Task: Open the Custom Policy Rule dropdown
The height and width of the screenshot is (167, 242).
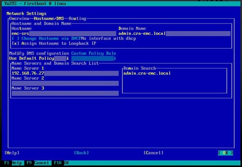Action: (x=94, y=58)
